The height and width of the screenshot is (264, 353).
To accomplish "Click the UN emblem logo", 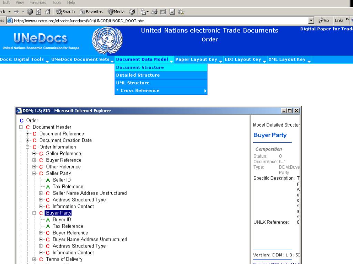I will click(x=107, y=41).
